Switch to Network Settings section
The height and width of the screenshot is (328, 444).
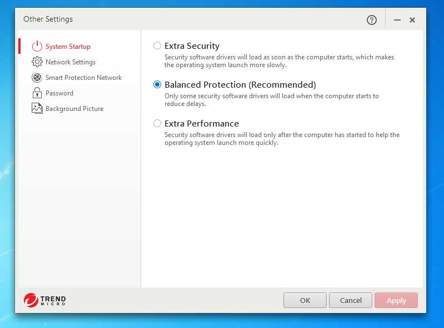(71, 62)
